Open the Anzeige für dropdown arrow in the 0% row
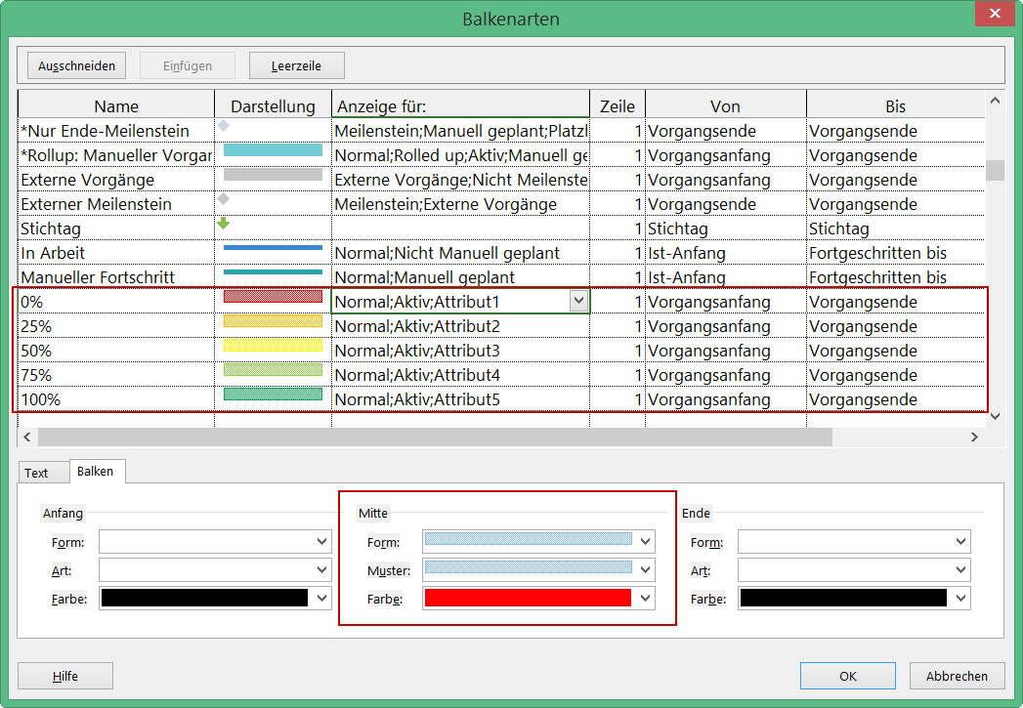1023x708 pixels. coord(579,302)
